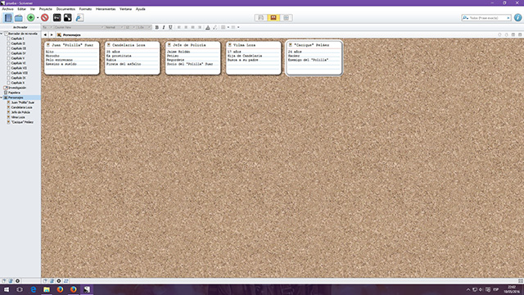Click the Archivador binder header label
This screenshot has width=524, height=295.
20,27
